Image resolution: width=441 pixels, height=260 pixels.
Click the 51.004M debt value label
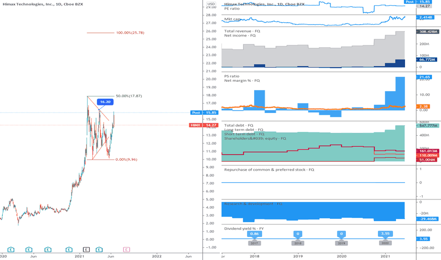click(426, 160)
